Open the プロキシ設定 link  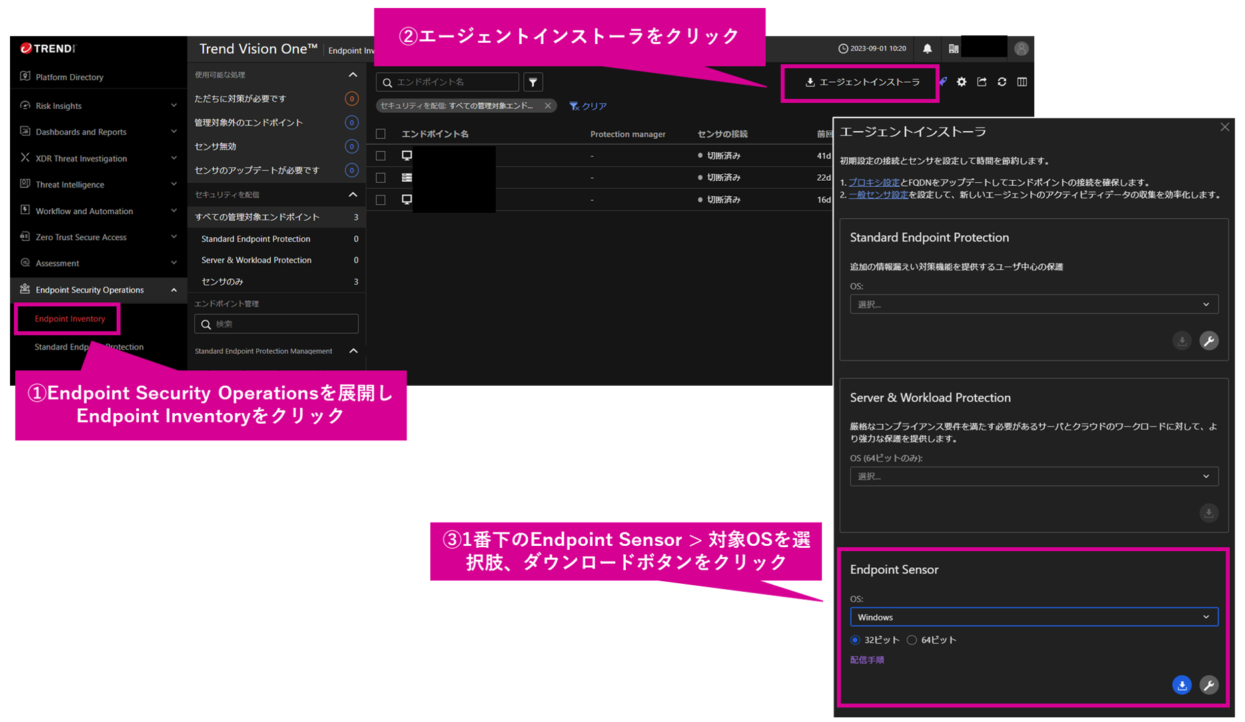pos(873,182)
